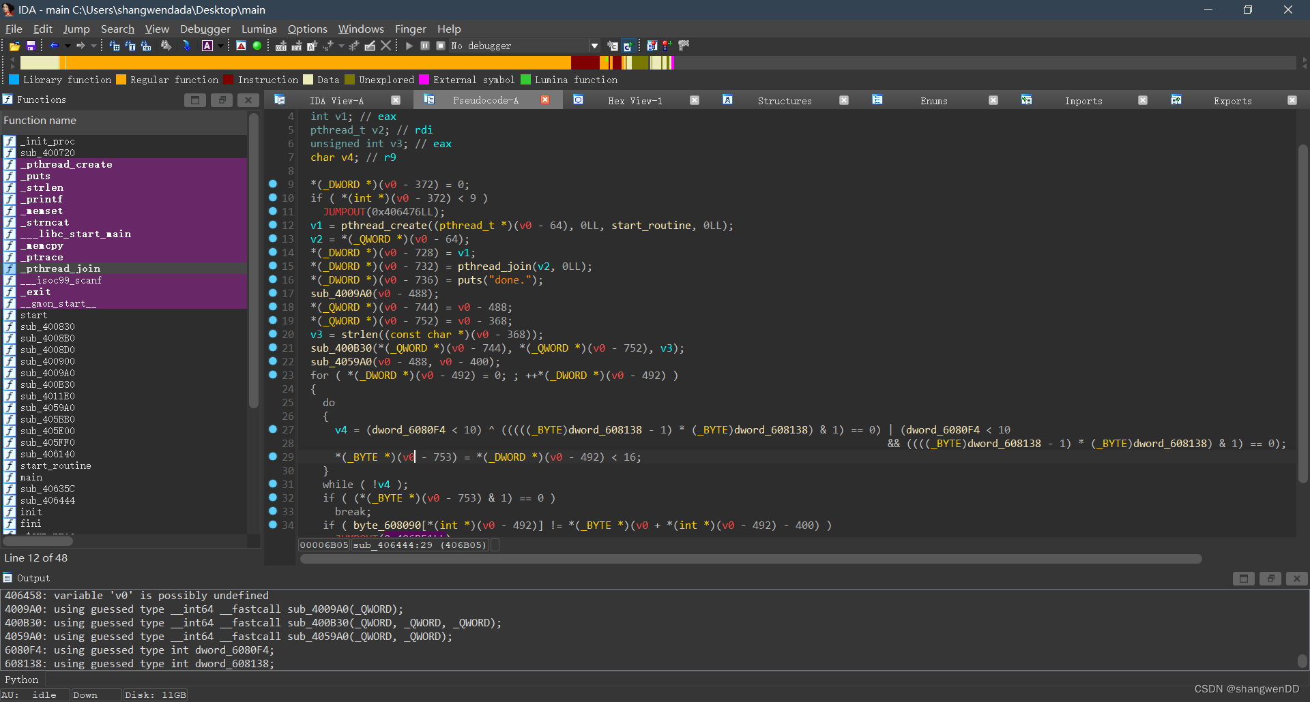Toggle breakpoint dot on line 34

point(273,525)
